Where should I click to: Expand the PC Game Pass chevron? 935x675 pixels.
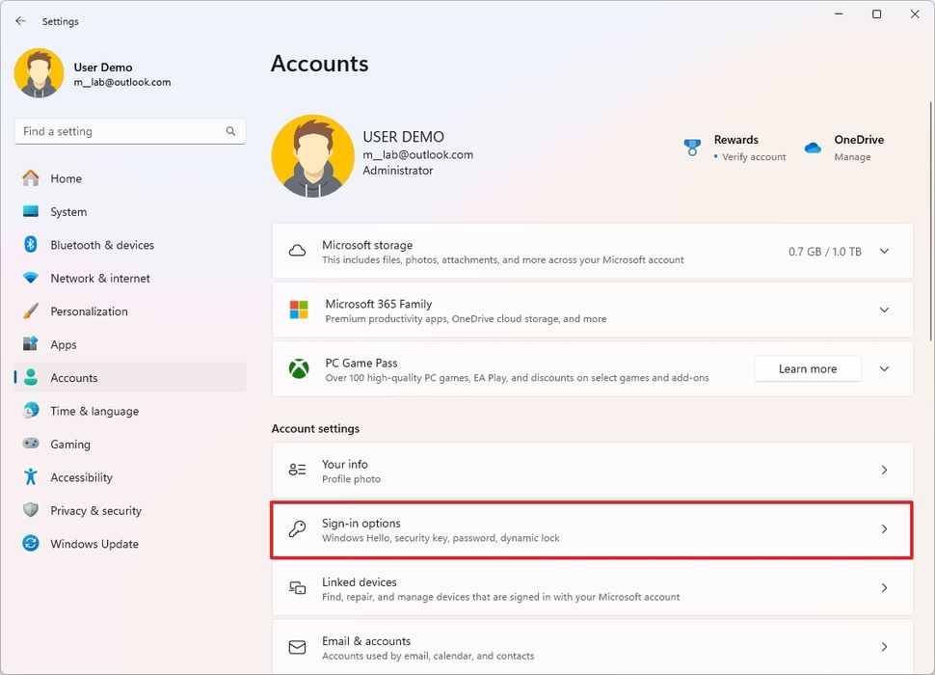tap(883, 368)
